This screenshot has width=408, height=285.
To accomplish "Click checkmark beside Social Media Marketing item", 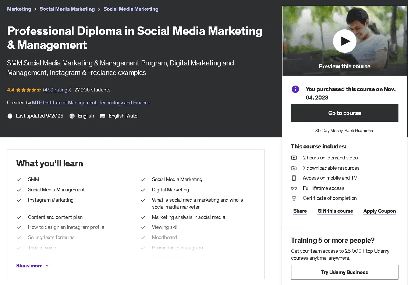I will pos(143,180).
